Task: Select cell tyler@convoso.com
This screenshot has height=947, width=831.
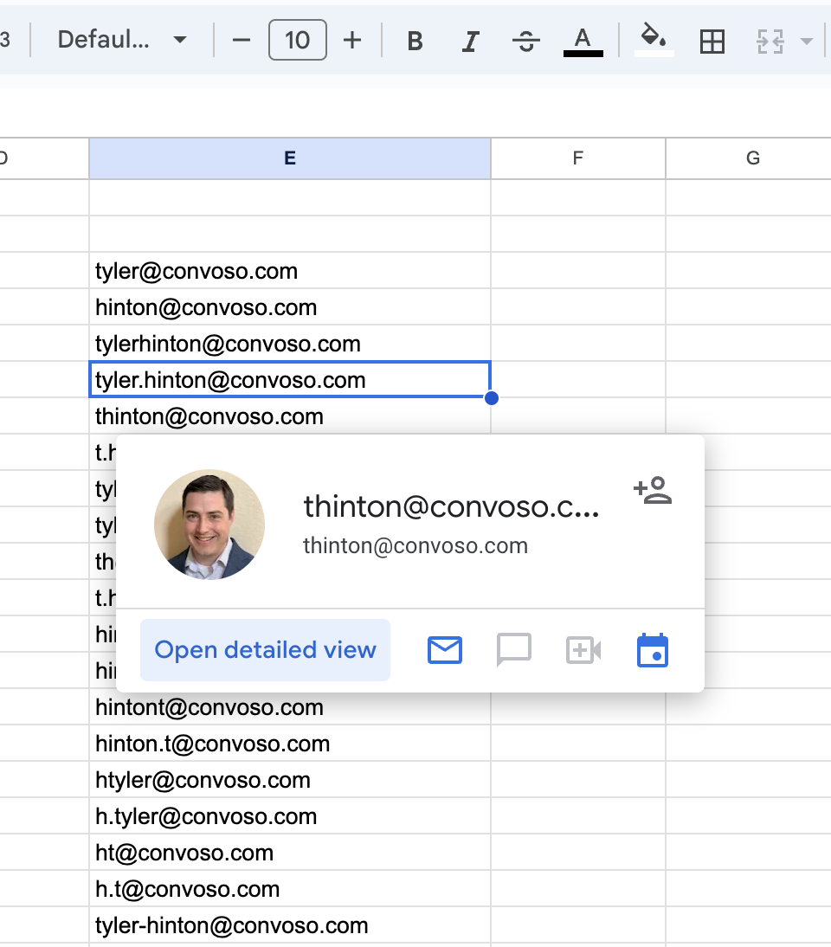Action: (290, 271)
